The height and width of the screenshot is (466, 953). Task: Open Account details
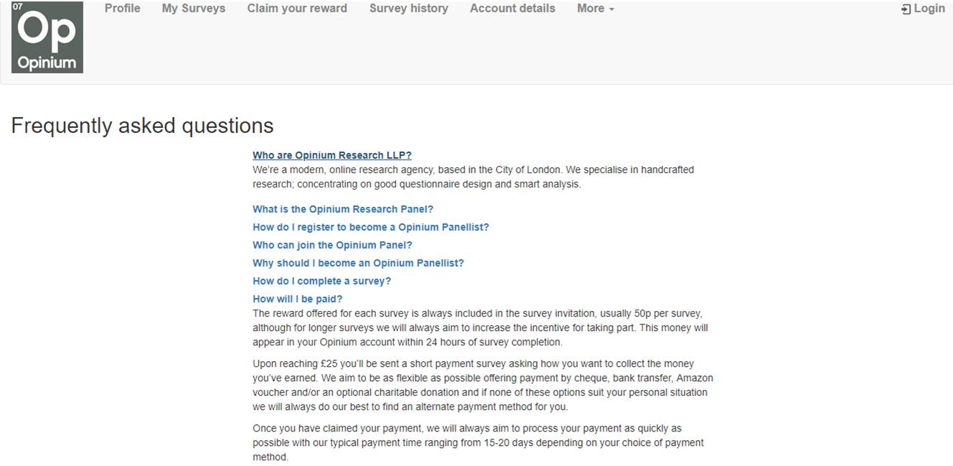(512, 8)
